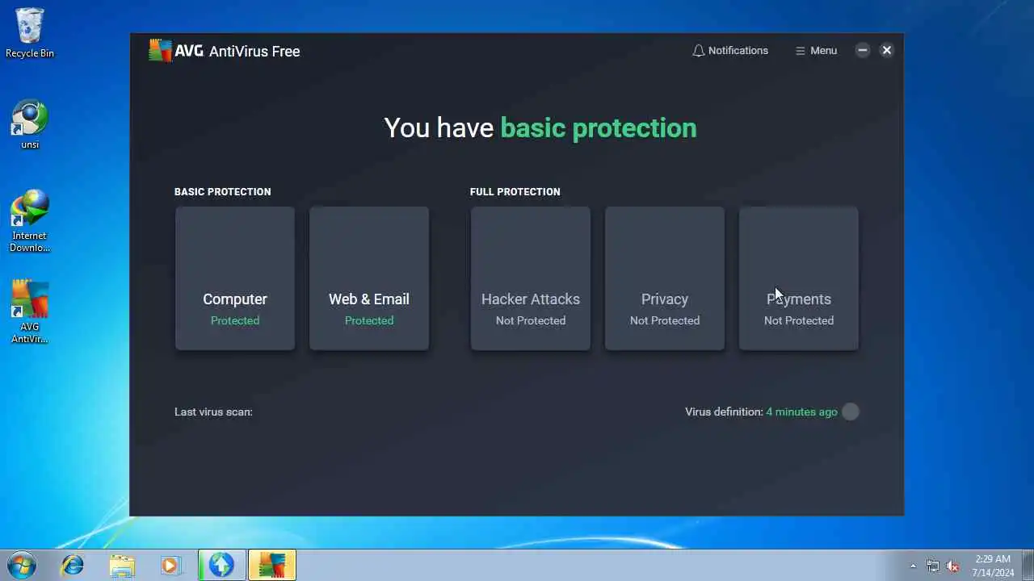Open the AVG Menu

tap(816, 50)
